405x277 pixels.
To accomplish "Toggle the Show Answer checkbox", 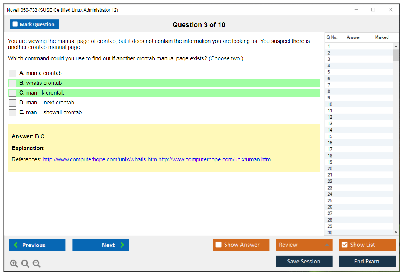I will (219, 245).
